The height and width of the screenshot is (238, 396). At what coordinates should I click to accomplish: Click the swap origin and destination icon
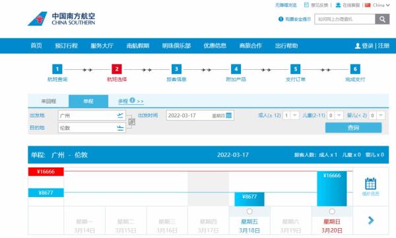131,122
